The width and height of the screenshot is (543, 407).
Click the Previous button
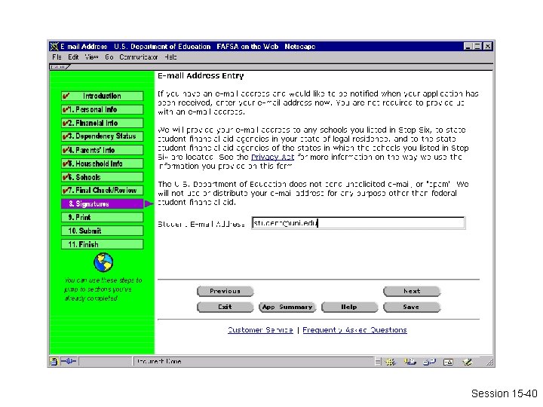click(x=225, y=291)
